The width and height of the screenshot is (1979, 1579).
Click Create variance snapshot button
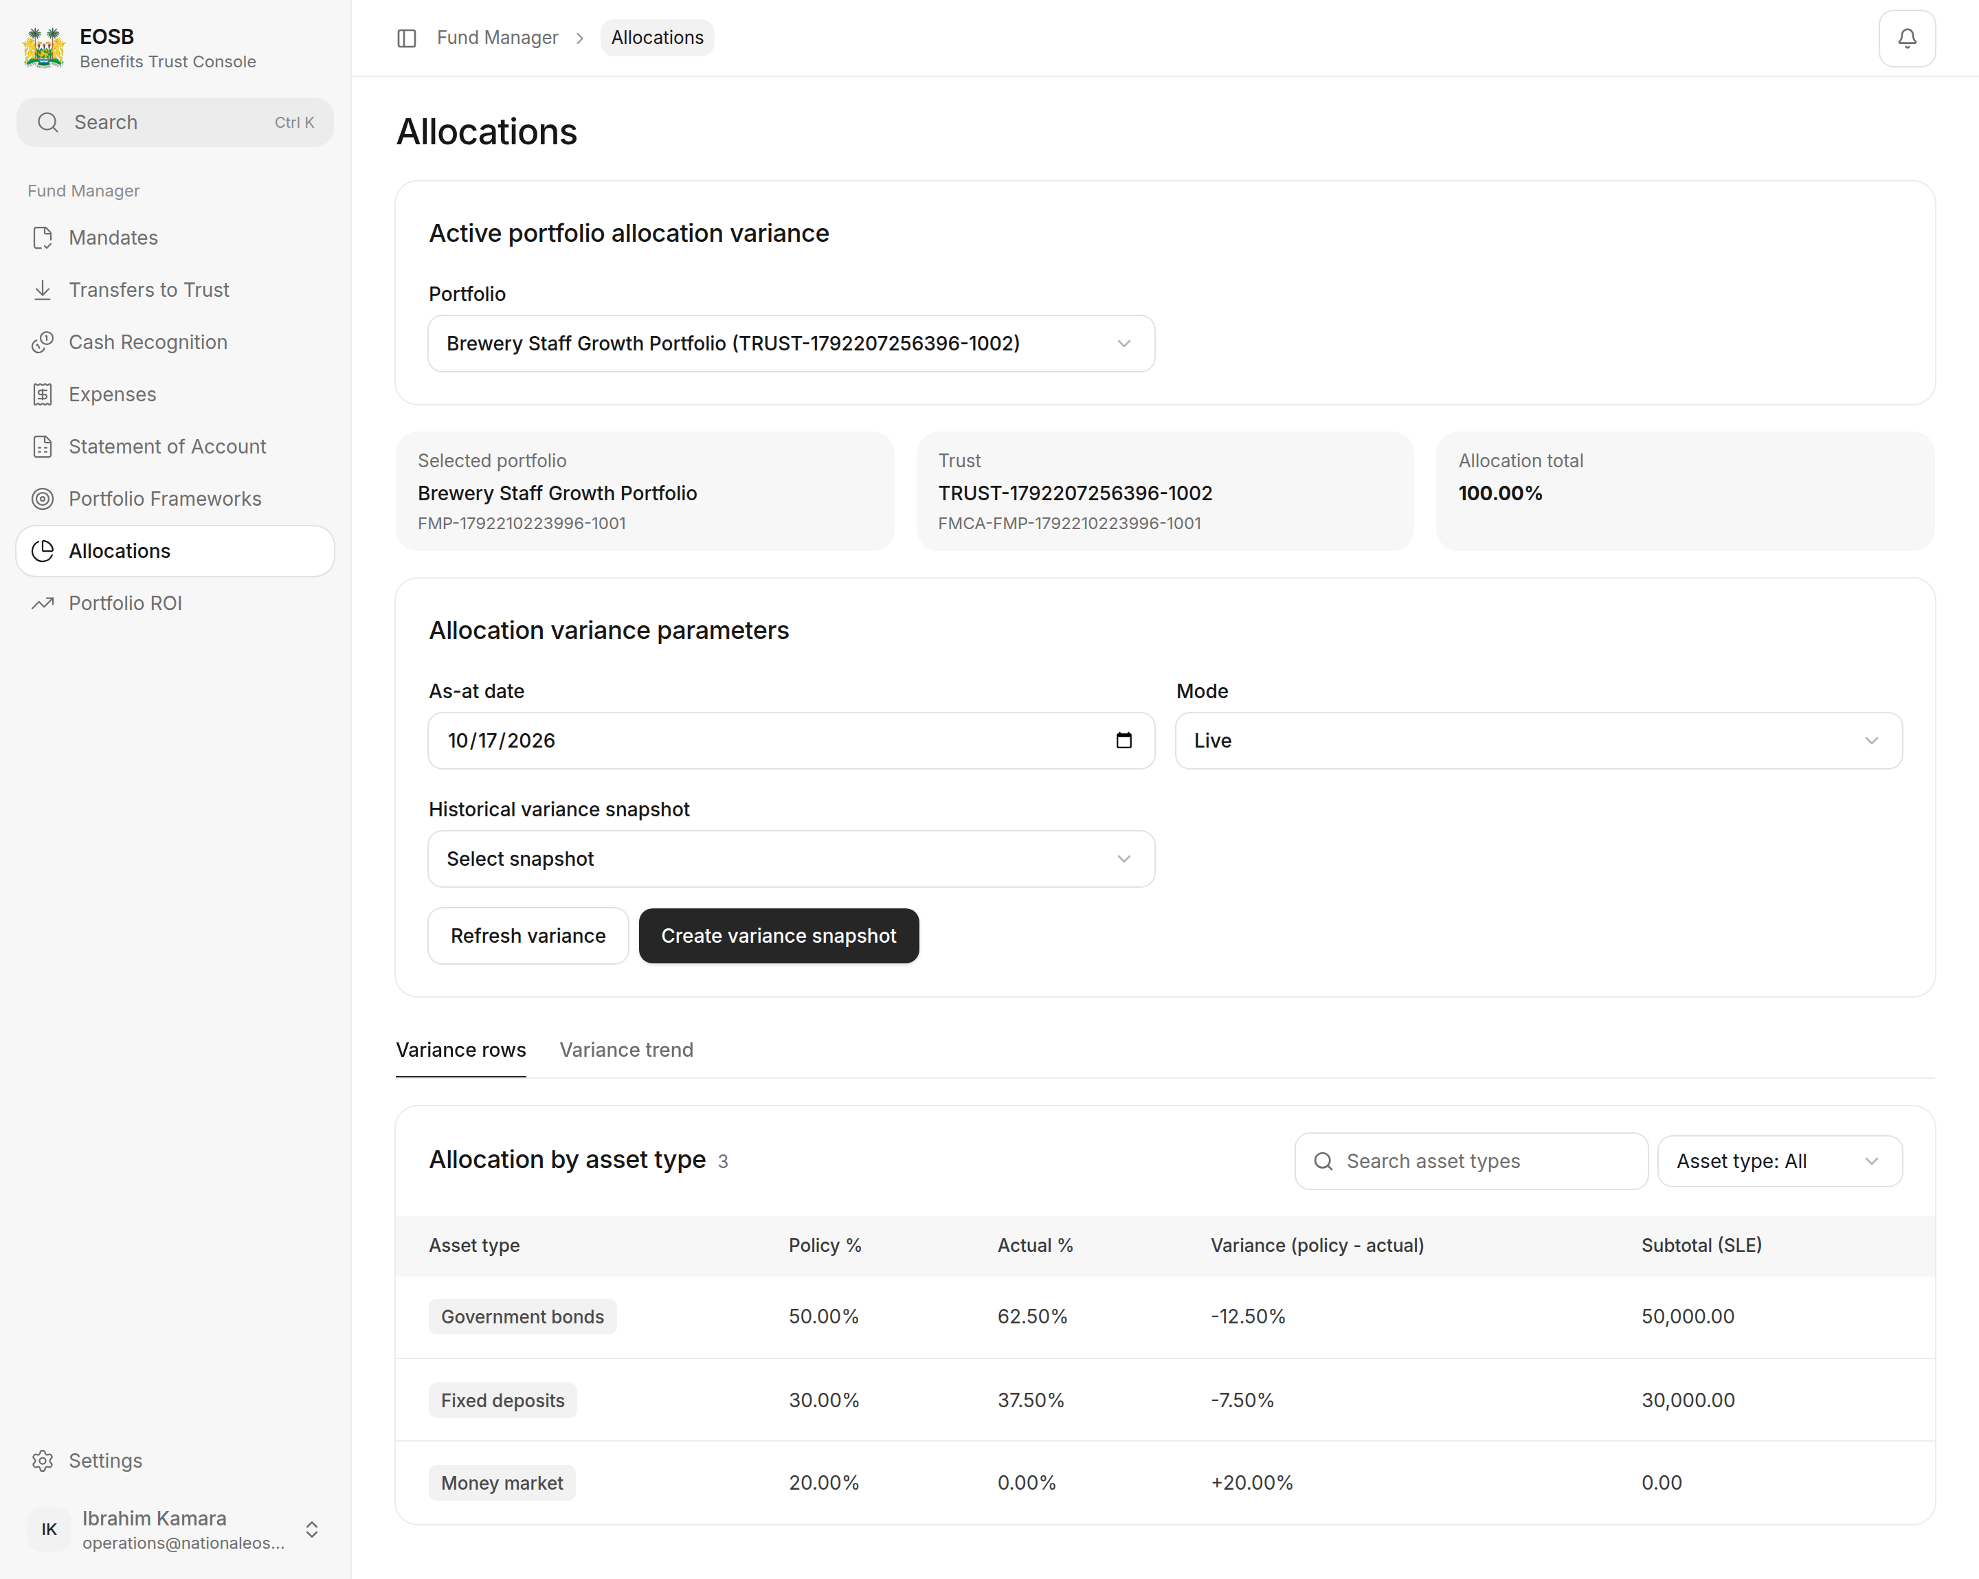pyautogui.click(x=779, y=937)
